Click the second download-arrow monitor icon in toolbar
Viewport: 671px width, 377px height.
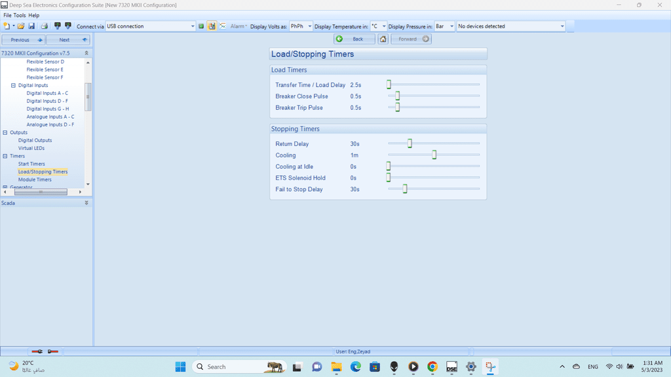tap(68, 26)
